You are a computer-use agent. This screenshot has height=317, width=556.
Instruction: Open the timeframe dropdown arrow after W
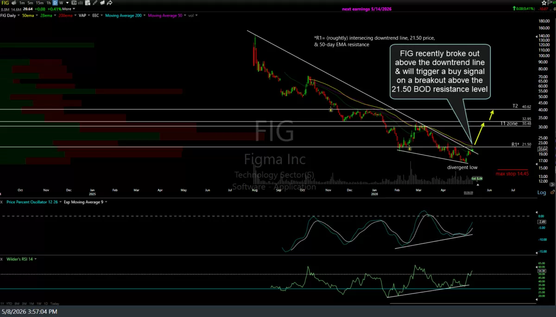click(x=67, y=3)
